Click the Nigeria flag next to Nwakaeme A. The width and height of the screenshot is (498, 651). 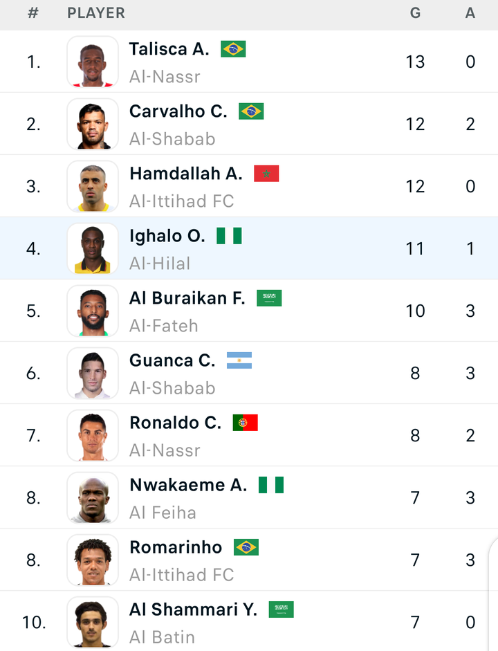click(x=271, y=485)
